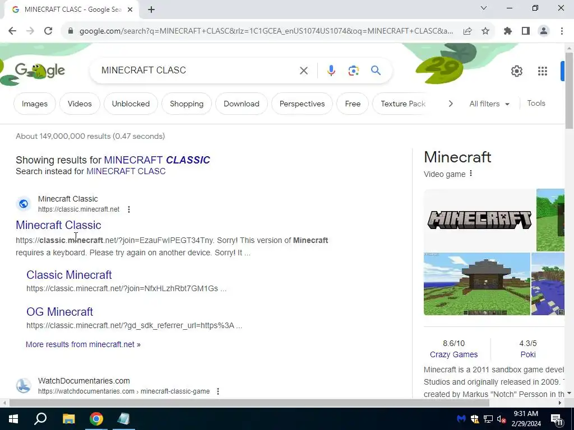Go back with the browser back arrow

12,31
